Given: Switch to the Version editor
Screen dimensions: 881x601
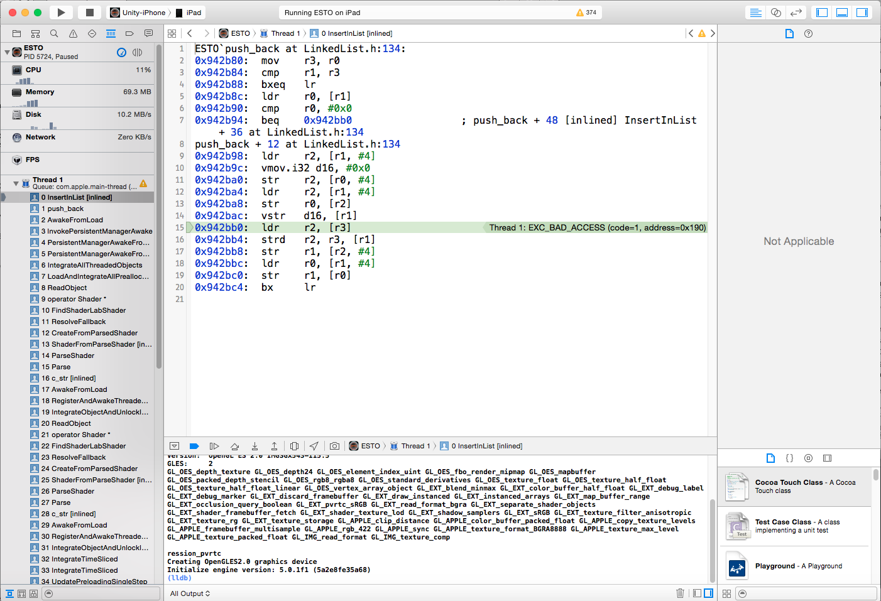Looking at the screenshot, I should point(796,13).
